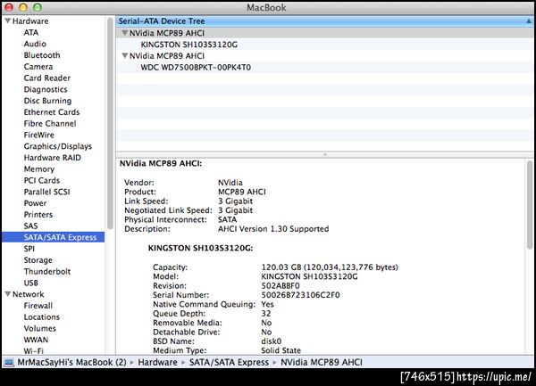Select ATA in the sidebar
Screen dimensions: 536x386
[x=31, y=32]
